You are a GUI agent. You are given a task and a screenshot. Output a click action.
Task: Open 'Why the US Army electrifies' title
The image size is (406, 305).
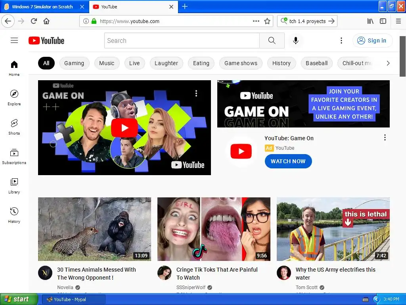(x=335, y=274)
